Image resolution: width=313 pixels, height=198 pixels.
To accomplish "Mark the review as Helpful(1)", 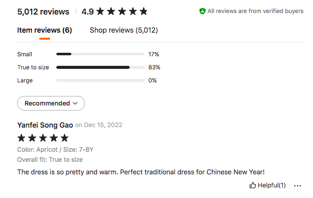I will (x=267, y=185).
